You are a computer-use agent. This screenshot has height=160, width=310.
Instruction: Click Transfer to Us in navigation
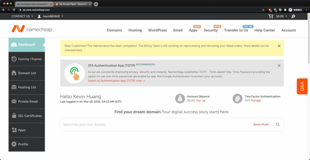[236, 30]
